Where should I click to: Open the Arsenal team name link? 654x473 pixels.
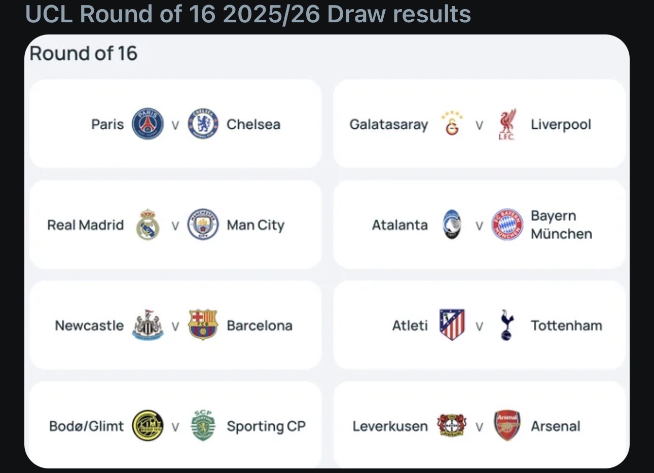click(555, 426)
